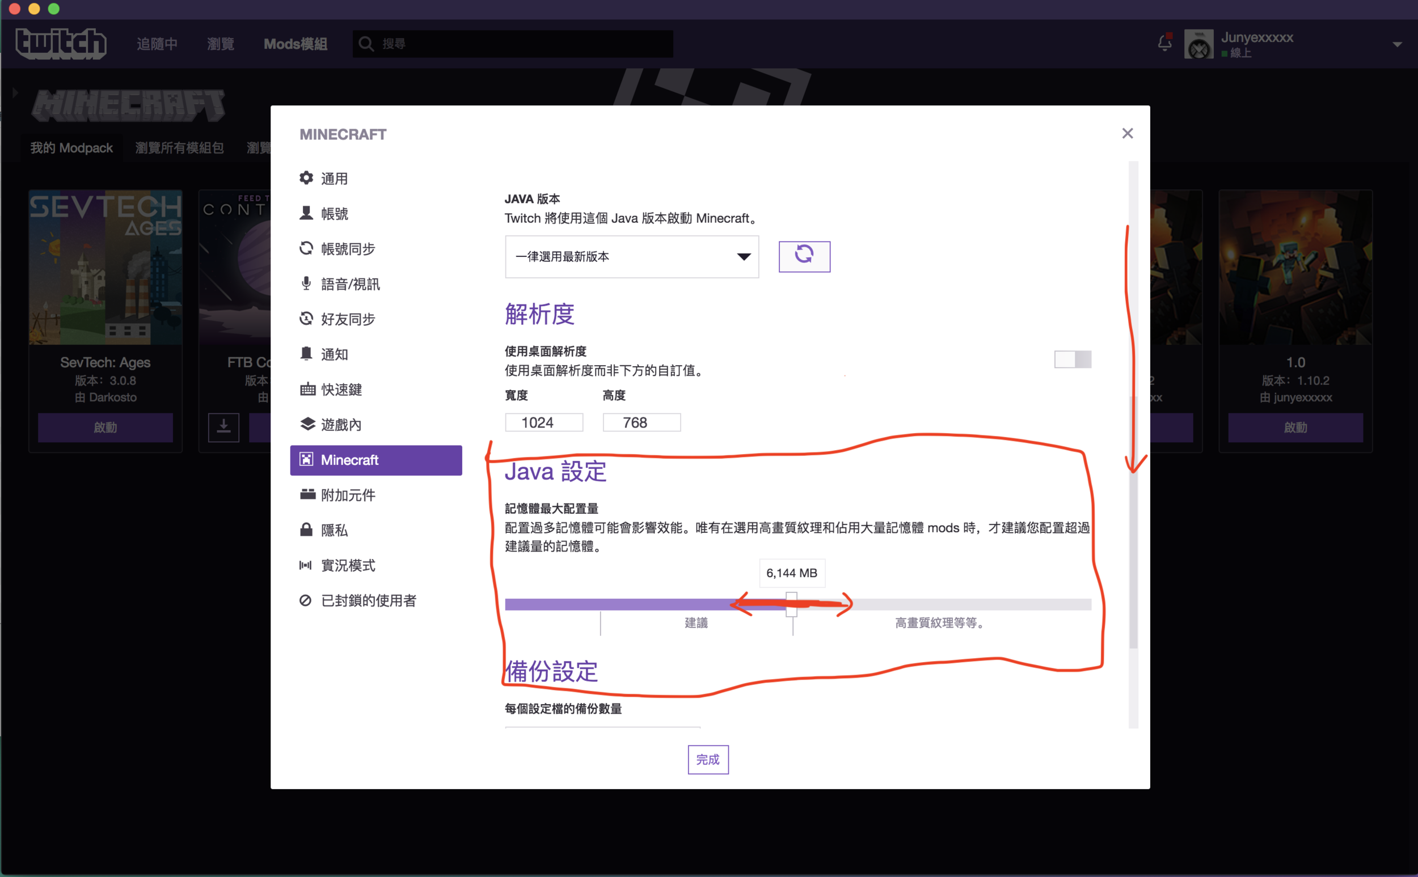Click the 6,144 MB value label

coord(791,573)
